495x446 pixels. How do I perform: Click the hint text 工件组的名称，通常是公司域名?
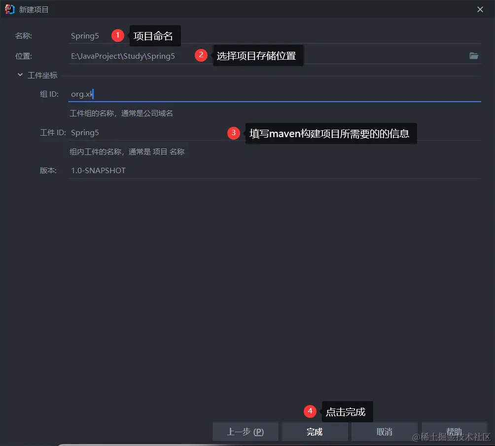121,113
